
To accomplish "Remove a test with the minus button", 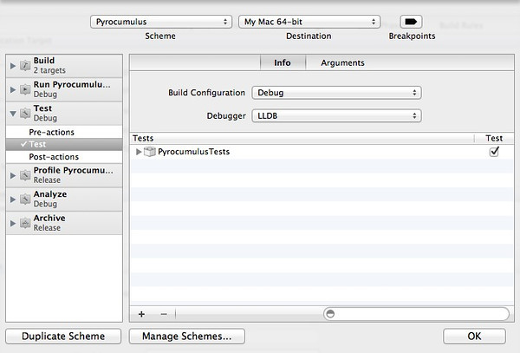I will click(164, 314).
